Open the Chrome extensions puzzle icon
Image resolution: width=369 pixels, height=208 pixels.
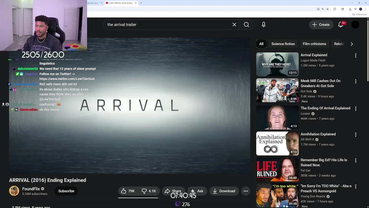[x=335, y=9]
